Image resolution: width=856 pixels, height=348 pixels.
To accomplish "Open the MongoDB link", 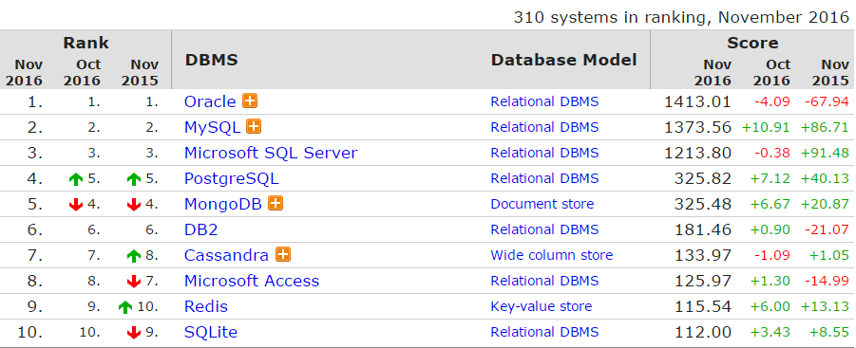I will [223, 204].
